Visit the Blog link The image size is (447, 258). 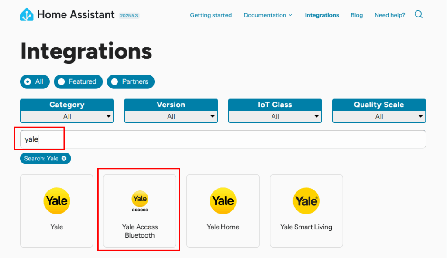357,15
